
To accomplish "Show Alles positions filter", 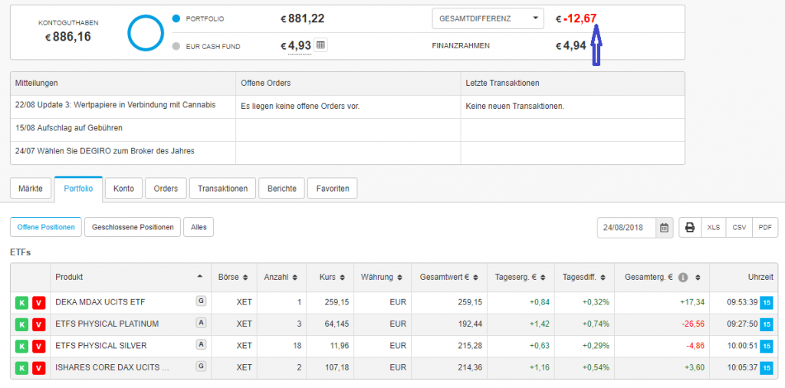I will (x=199, y=227).
